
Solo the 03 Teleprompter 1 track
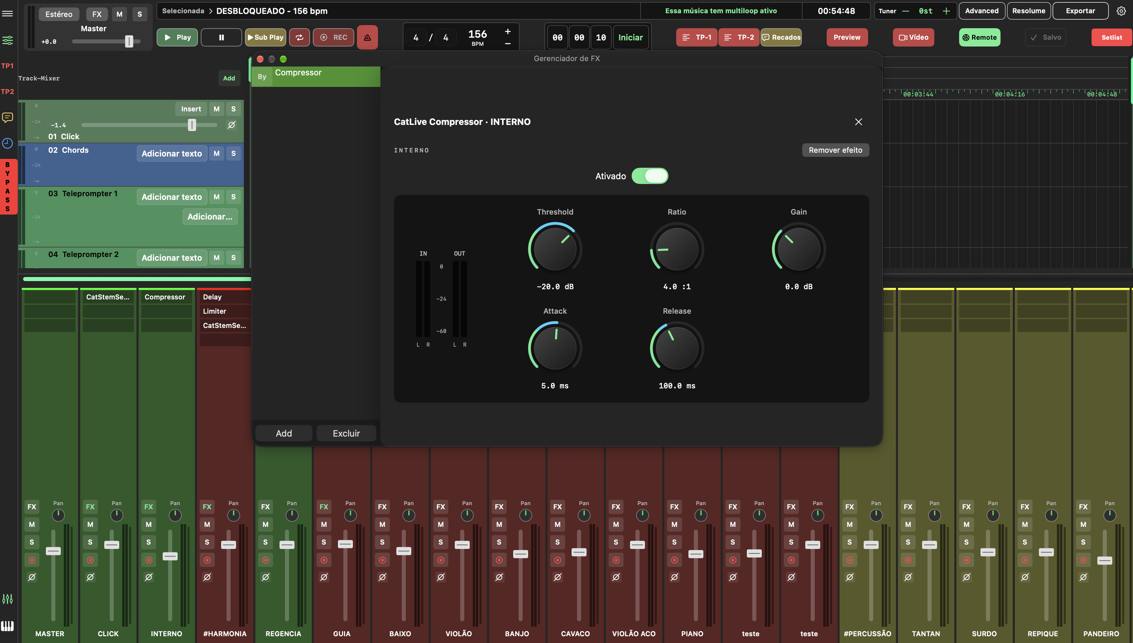[x=233, y=197]
